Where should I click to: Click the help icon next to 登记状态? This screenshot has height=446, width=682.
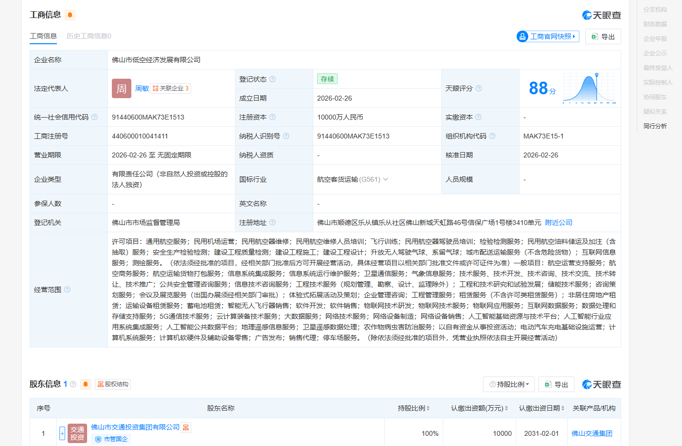coord(272,79)
